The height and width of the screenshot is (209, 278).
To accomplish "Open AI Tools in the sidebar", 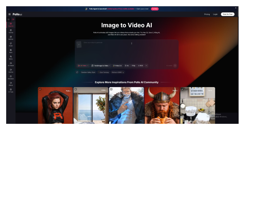I will pyautogui.click(x=11, y=91).
